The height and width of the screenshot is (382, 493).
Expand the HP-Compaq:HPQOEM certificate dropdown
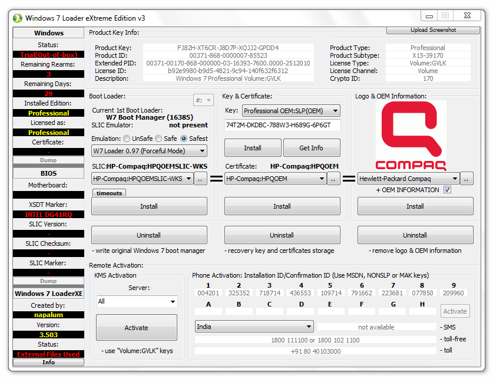(276, 179)
